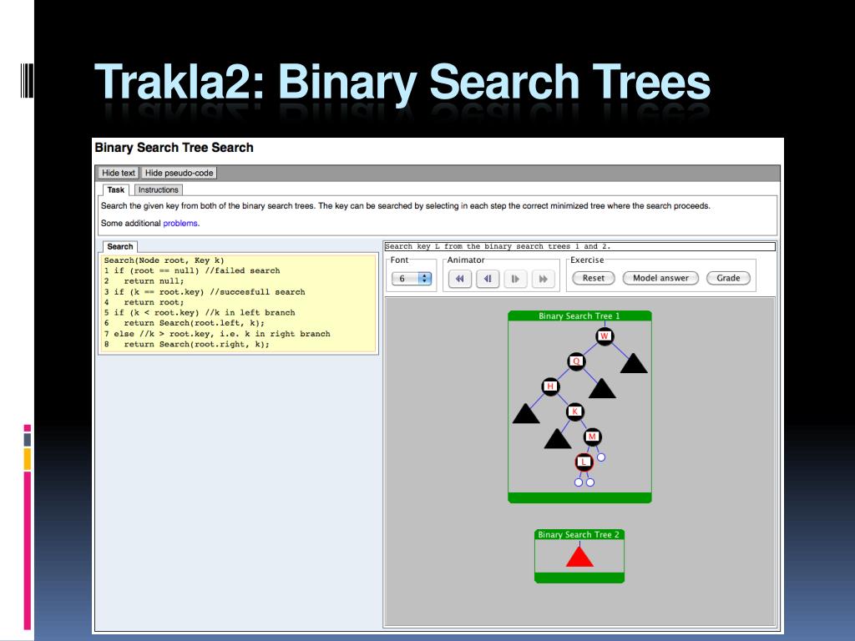Click the rewind to beginning animator button

click(459, 279)
